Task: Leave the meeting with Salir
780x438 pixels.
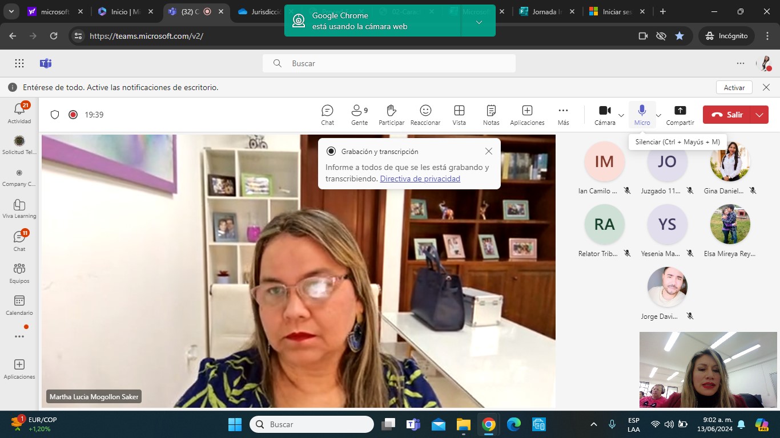Action: coord(727,115)
